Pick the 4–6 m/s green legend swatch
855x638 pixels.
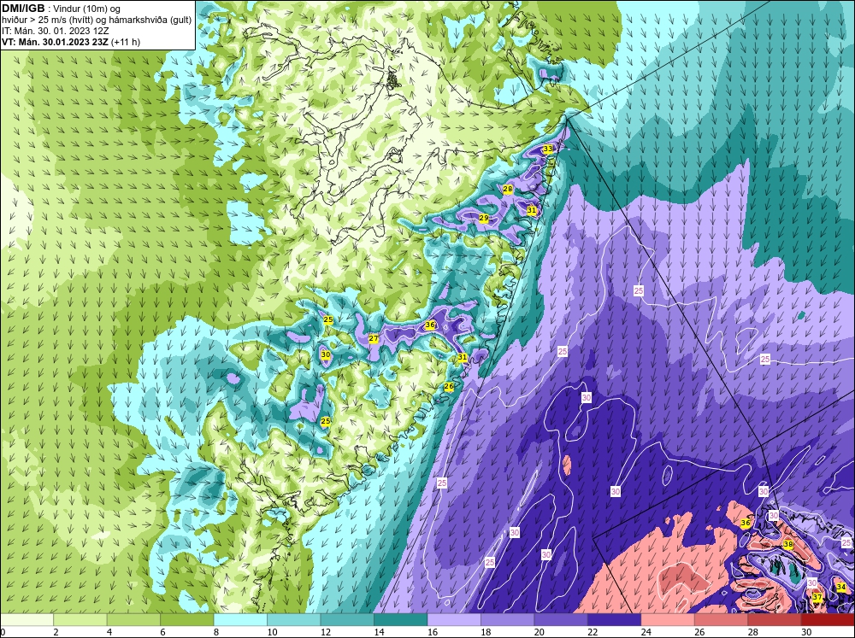click(x=133, y=619)
